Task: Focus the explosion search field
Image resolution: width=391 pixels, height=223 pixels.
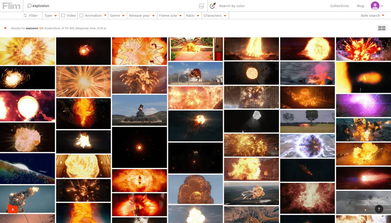Action: pos(112,6)
